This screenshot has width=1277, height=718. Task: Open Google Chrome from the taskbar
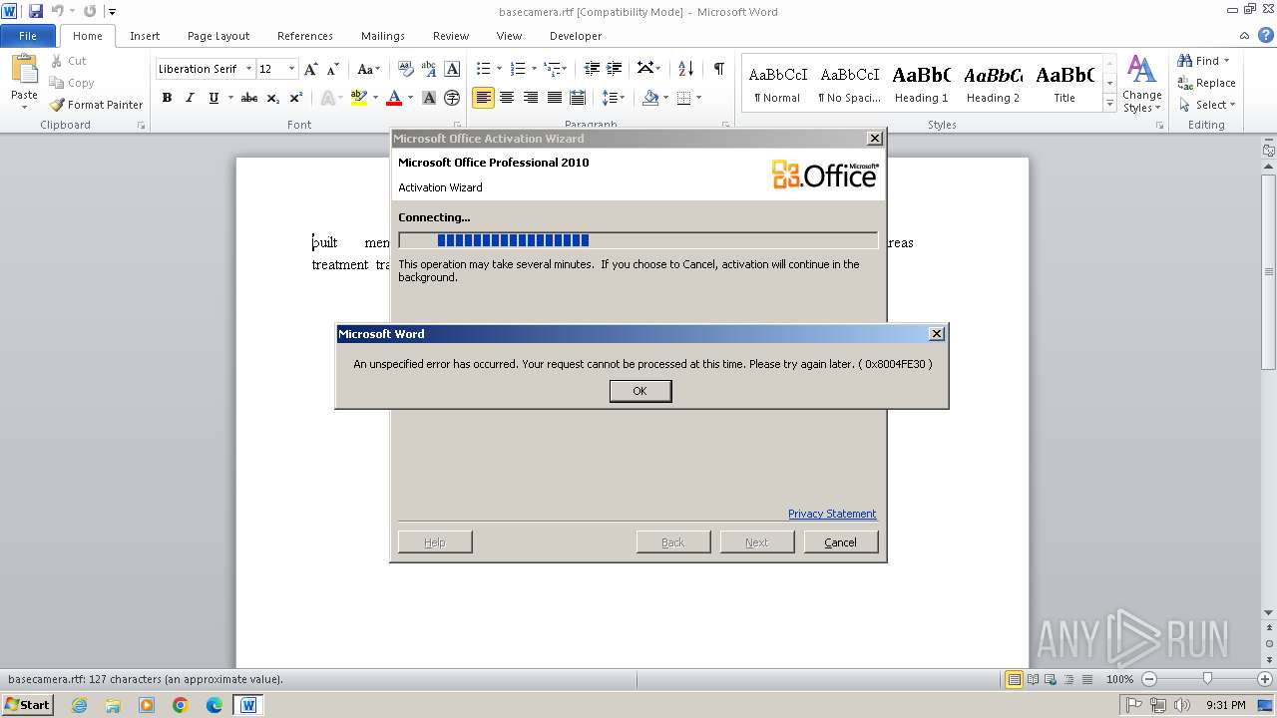click(181, 705)
